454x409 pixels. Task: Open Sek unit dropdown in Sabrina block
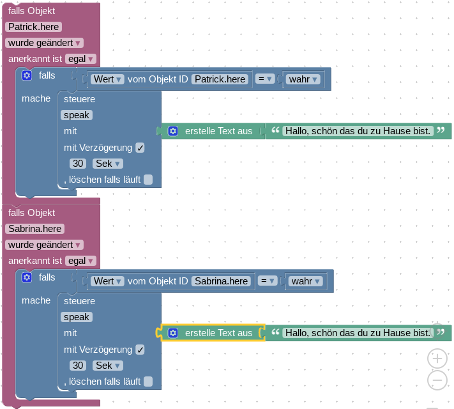click(x=108, y=366)
